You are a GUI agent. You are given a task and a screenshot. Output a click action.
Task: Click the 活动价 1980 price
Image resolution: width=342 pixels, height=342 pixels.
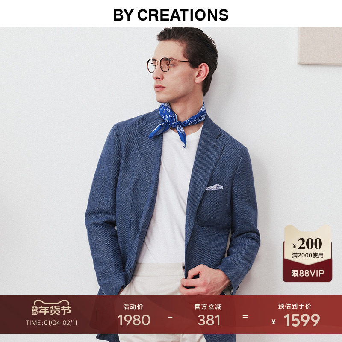point(133,315)
